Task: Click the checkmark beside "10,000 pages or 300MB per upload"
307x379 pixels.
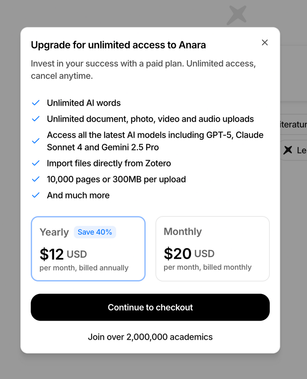Action: (x=35, y=179)
